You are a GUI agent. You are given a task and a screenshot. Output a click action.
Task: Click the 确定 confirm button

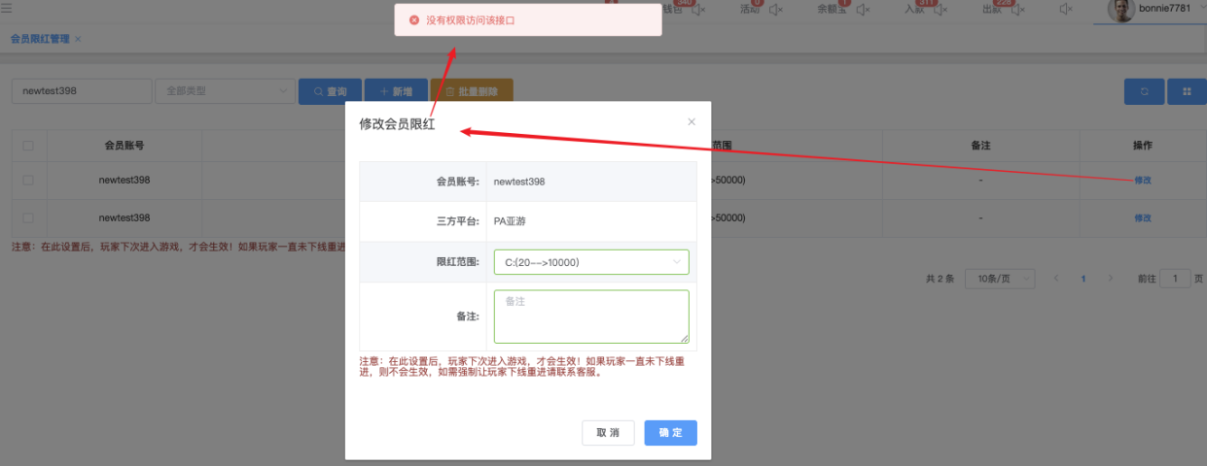[670, 433]
